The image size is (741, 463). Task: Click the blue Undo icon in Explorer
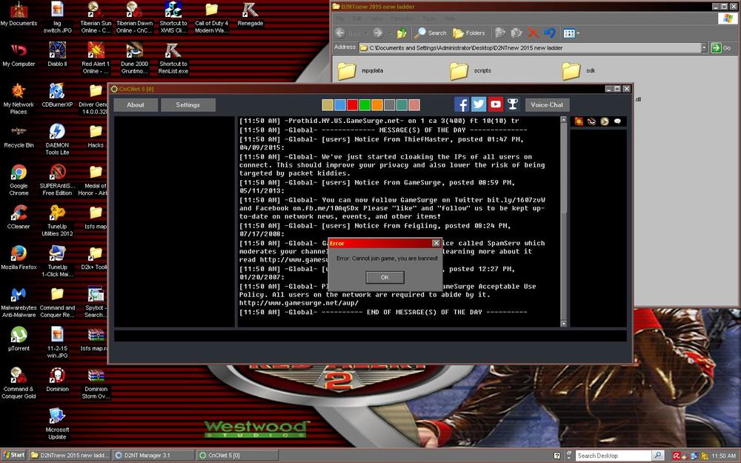550,33
